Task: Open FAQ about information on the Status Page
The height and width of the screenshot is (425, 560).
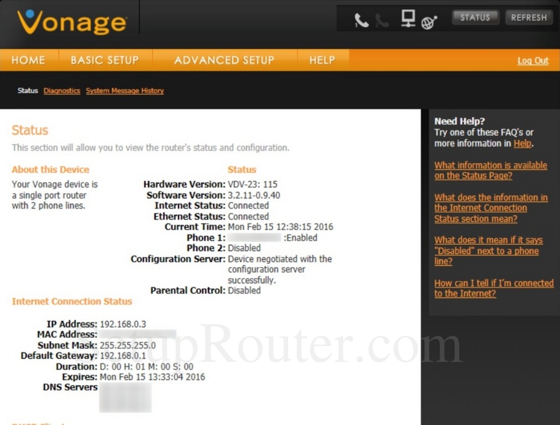Action: point(490,171)
